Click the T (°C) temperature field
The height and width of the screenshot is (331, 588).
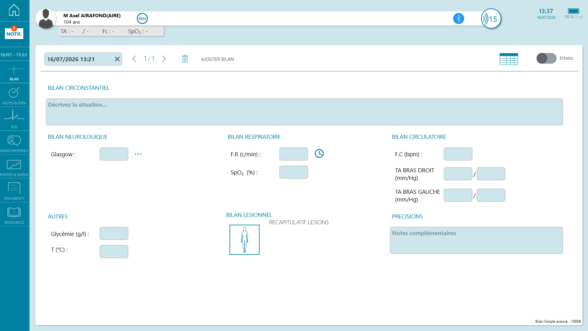click(x=114, y=252)
